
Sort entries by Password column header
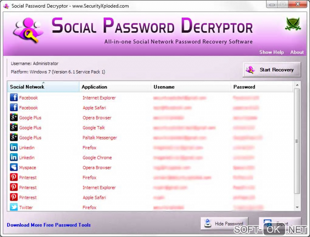pyautogui.click(x=262, y=87)
